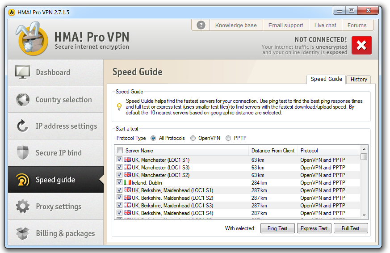
Task: Select 'Ireland, Dublin' server name text
Action: pos(147,183)
